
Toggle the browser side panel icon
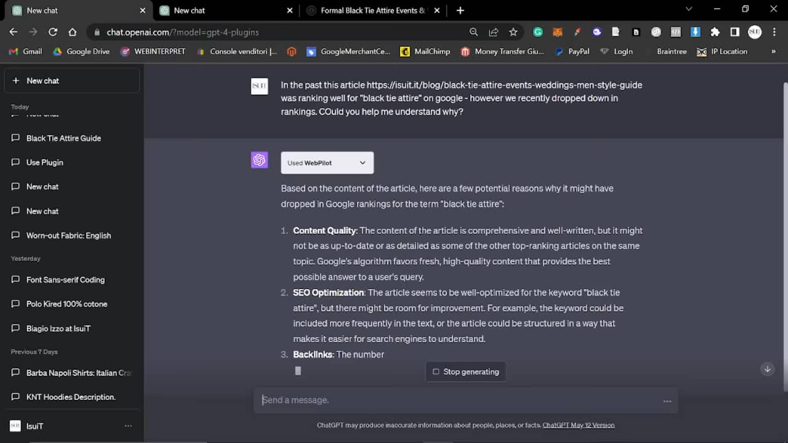pyautogui.click(x=734, y=32)
